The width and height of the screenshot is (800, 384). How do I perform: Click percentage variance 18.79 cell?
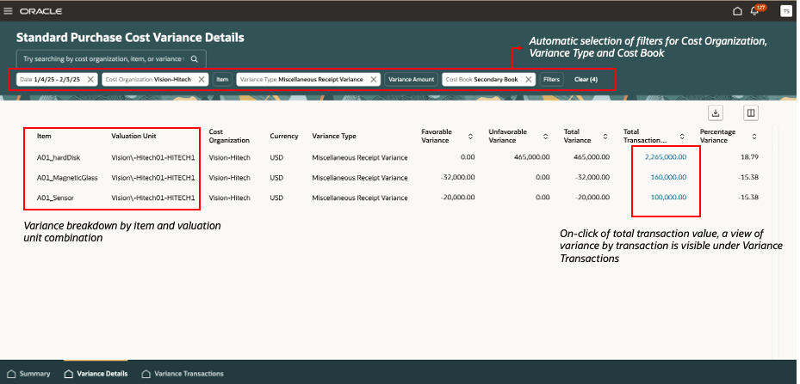751,157
